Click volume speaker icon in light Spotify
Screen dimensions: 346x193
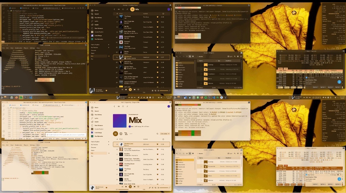pyautogui.click(x=158, y=187)
